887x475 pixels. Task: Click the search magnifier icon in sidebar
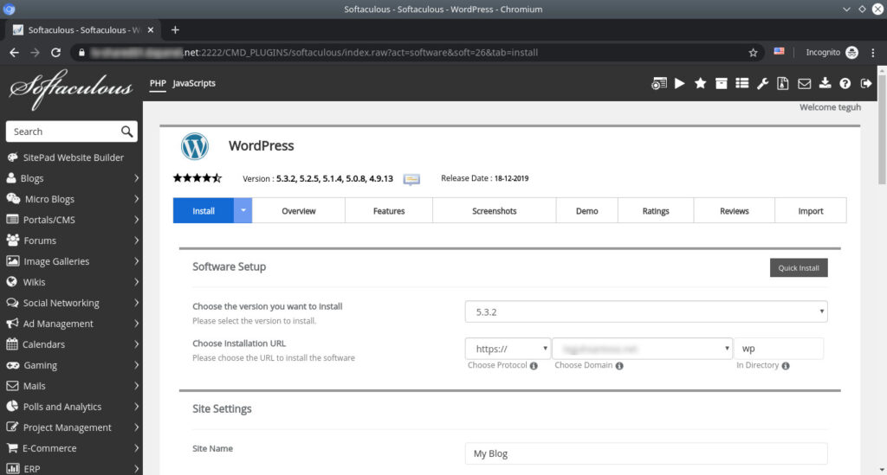click(x=126, y=132)
